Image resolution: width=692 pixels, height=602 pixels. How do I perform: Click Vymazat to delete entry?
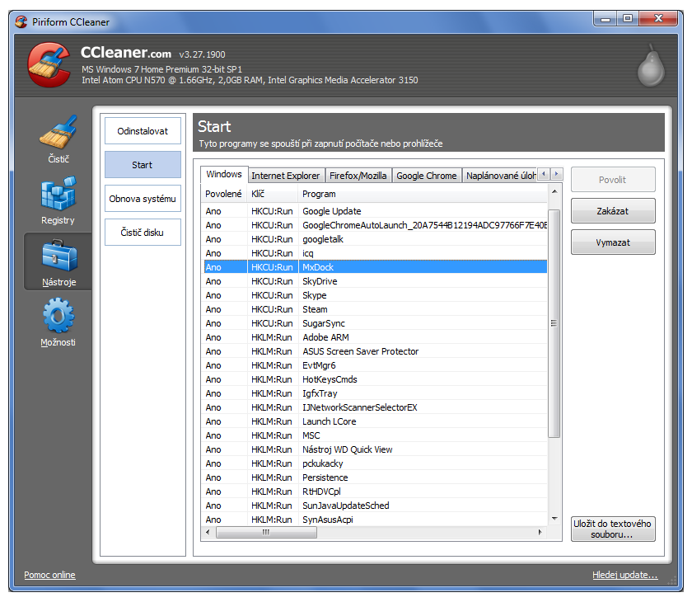(x=613, y=242)
